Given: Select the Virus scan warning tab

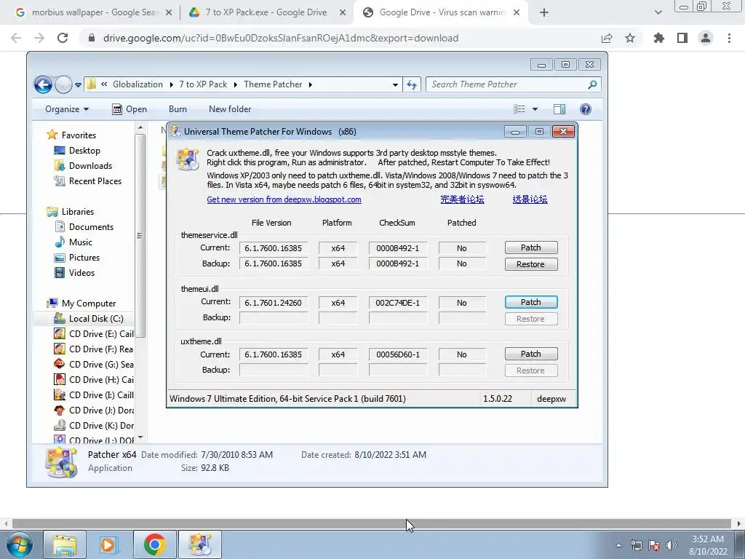Looking at the screenshot, I should [441, 12].
